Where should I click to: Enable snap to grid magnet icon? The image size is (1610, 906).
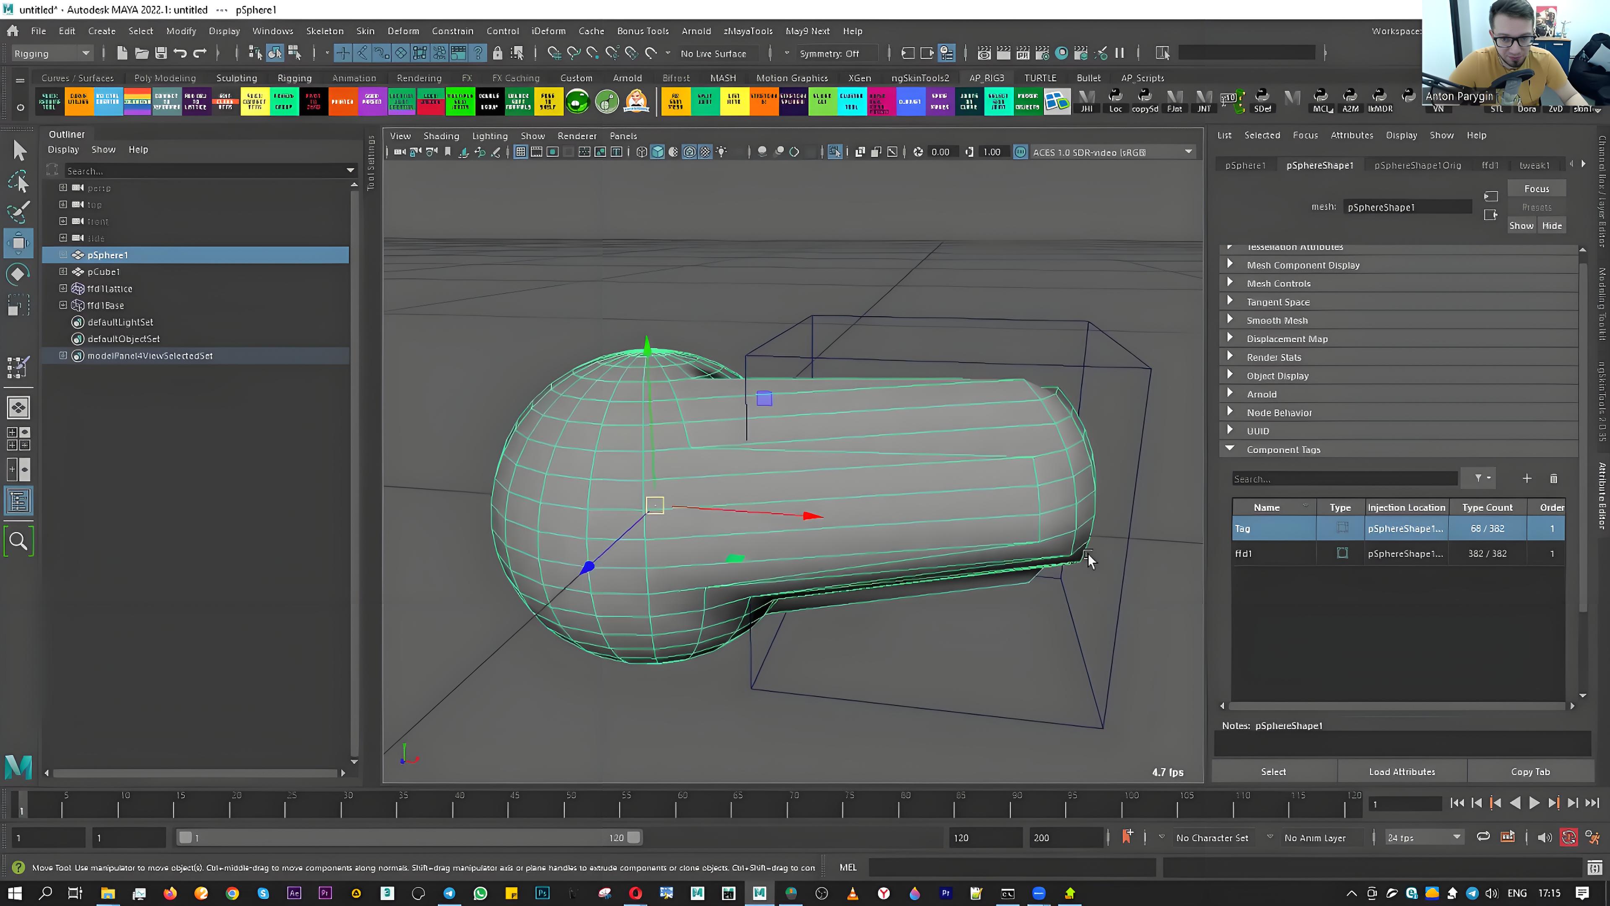554,53
